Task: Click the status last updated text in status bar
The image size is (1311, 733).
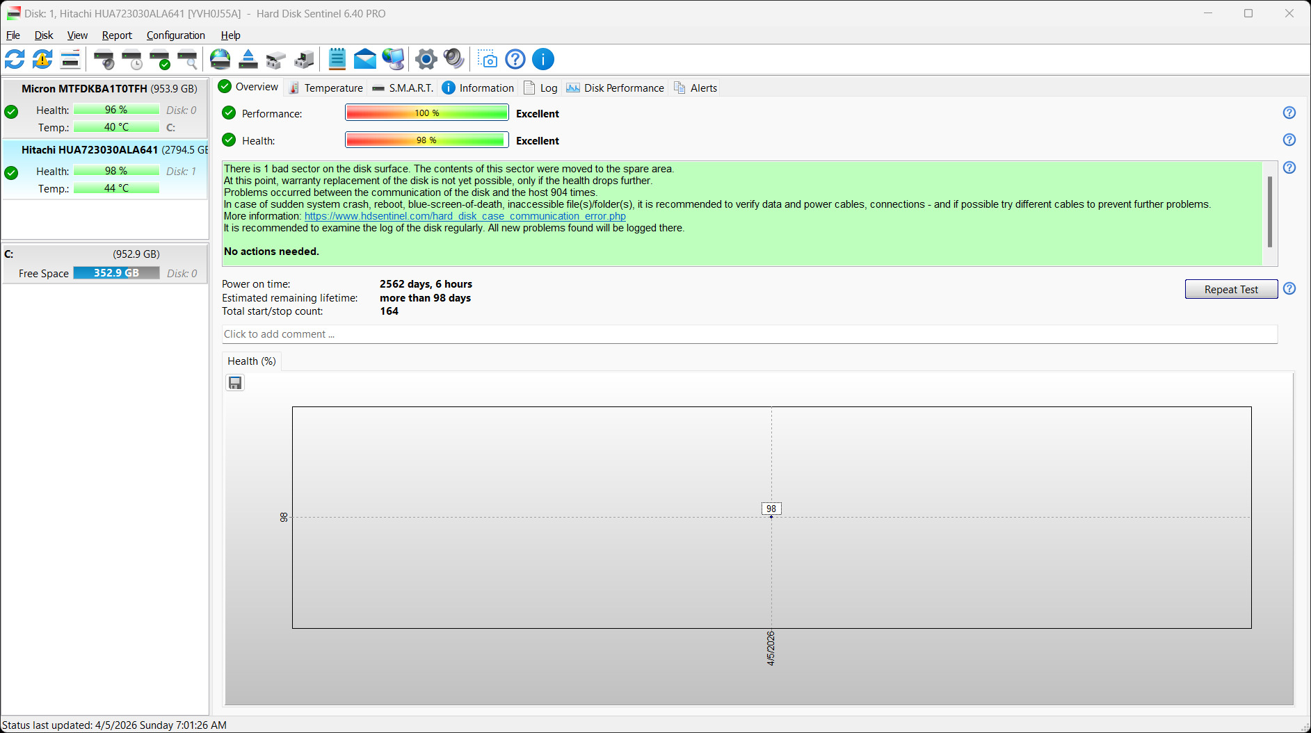Action: click(x=114, y=725)
